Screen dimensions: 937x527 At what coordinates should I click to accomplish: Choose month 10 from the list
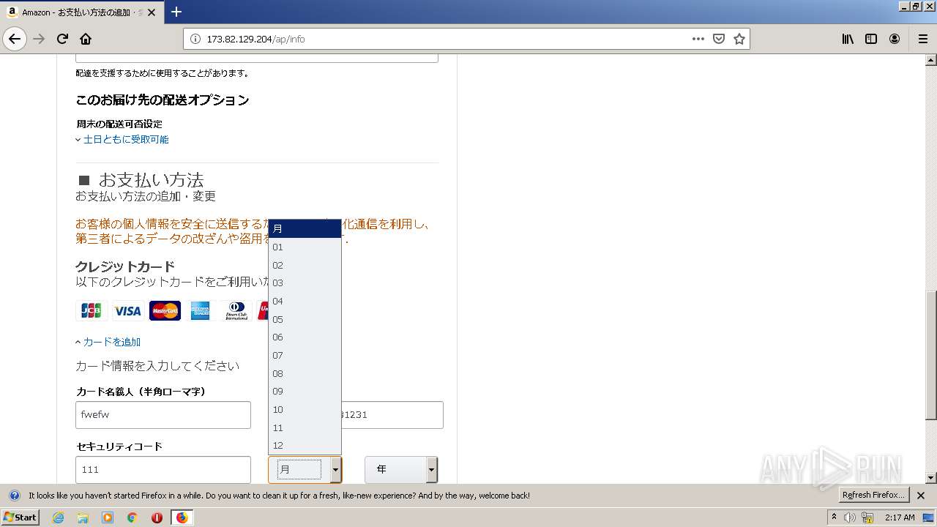coord(305,410)
